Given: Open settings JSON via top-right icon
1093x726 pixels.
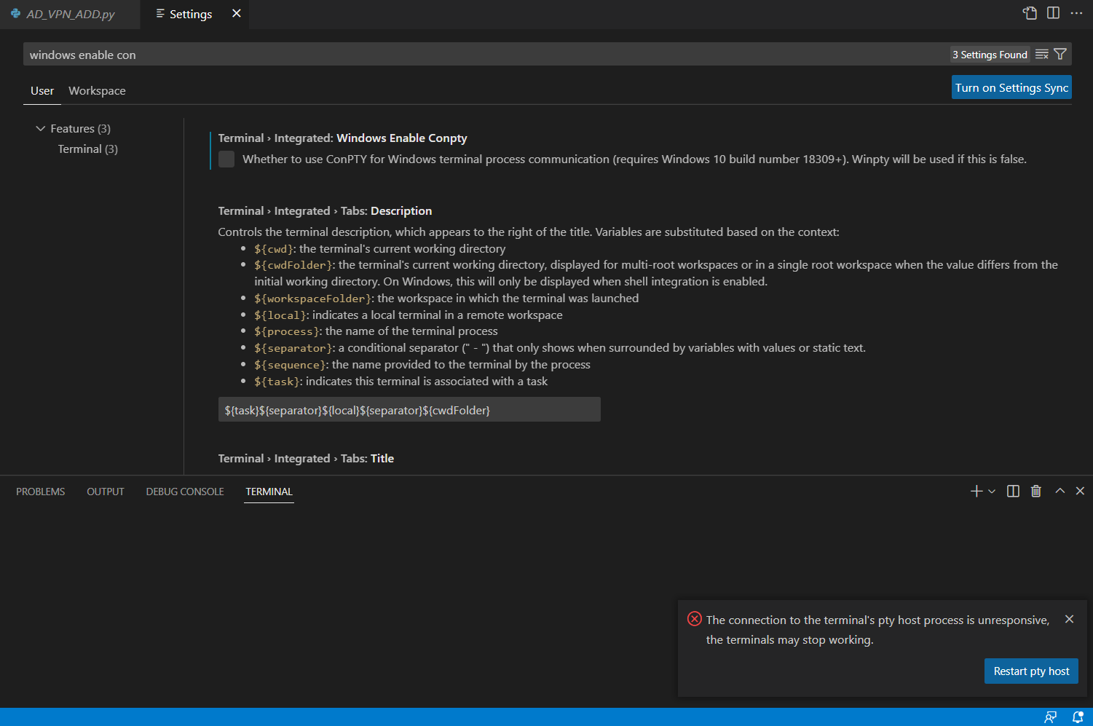Looking at the screenshot, I should (1029, 13).
